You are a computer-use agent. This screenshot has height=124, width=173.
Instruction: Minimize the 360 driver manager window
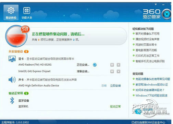pyautogui.click(x=163, y=4)
